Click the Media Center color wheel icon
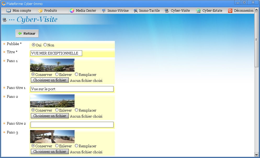The image size is (260, 158). pyautogui.click(x=72, y=11)
